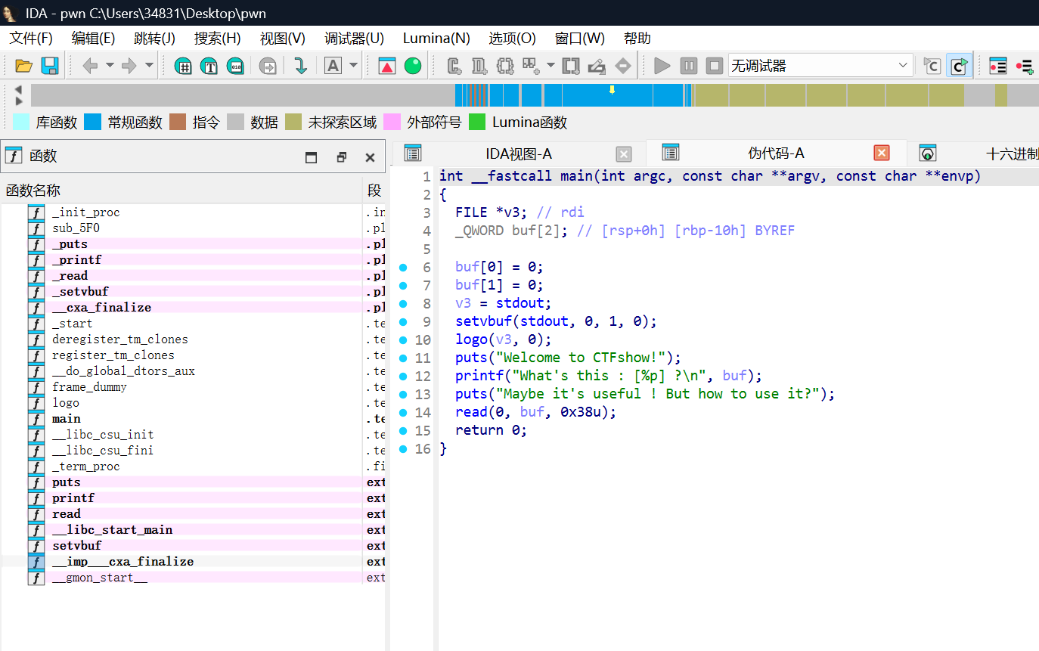Viewport: 1039px width, 651px height.
Task: Toggle breakpoint dot on line 14
Action: [403, 412]
